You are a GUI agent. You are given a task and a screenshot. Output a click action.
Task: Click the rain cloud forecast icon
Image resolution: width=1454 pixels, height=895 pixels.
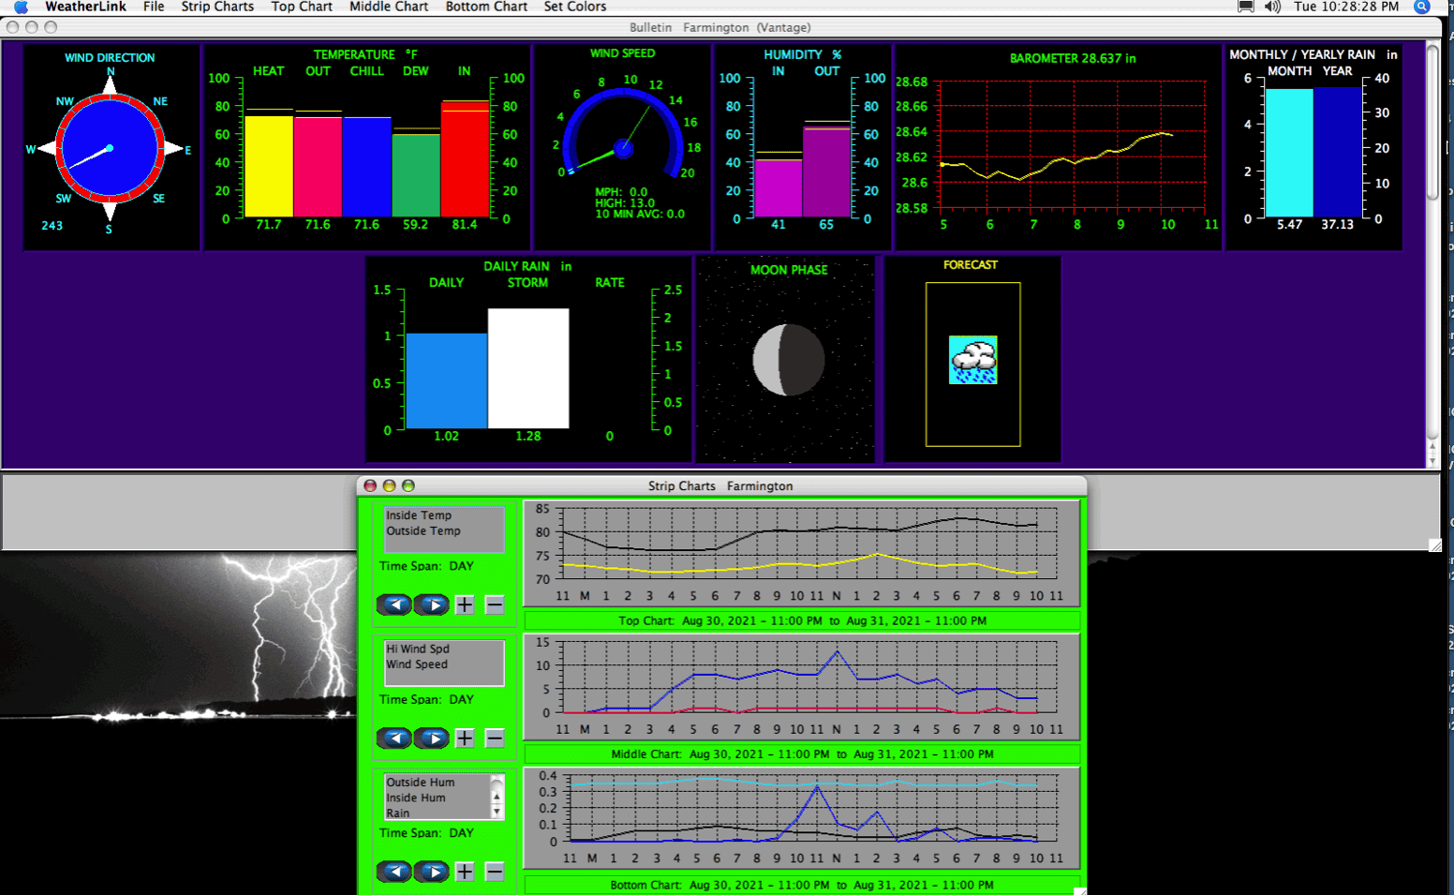point(973,360)
